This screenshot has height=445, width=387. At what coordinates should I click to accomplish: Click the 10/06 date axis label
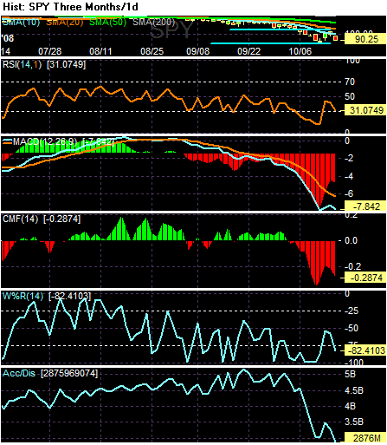[x=300, y=51]
